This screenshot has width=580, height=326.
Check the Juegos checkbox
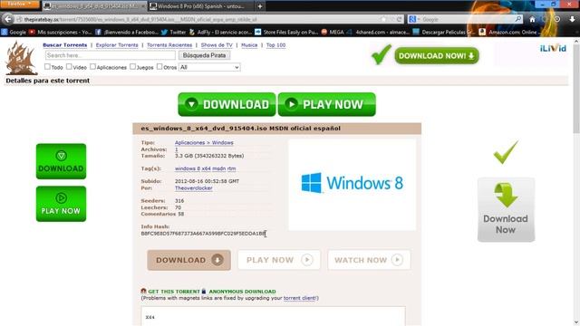[132, 67]
